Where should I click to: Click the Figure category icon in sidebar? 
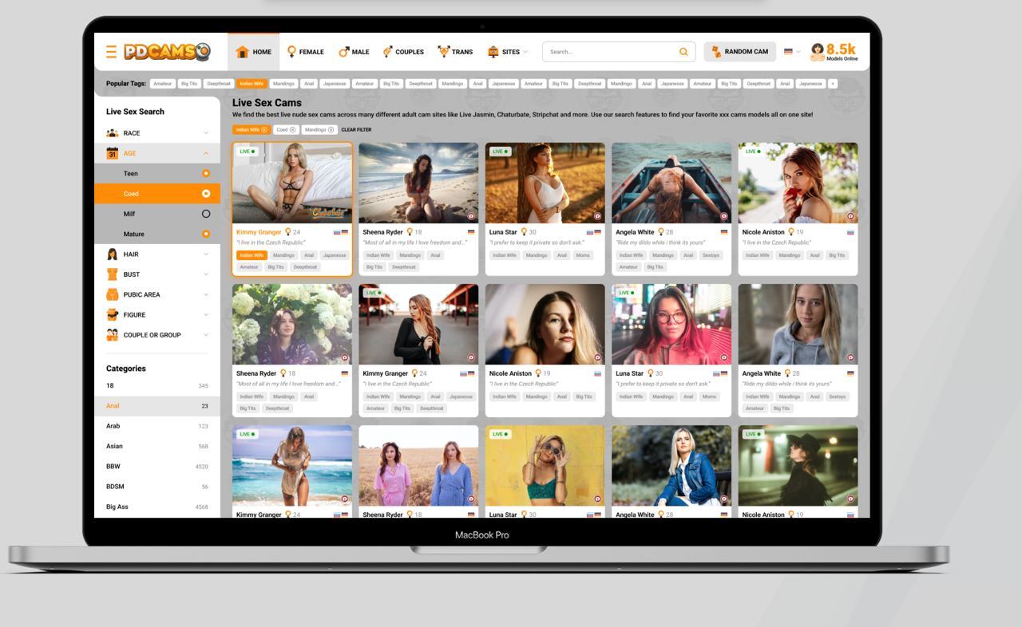pyautogui.click(x=113, y=315)
